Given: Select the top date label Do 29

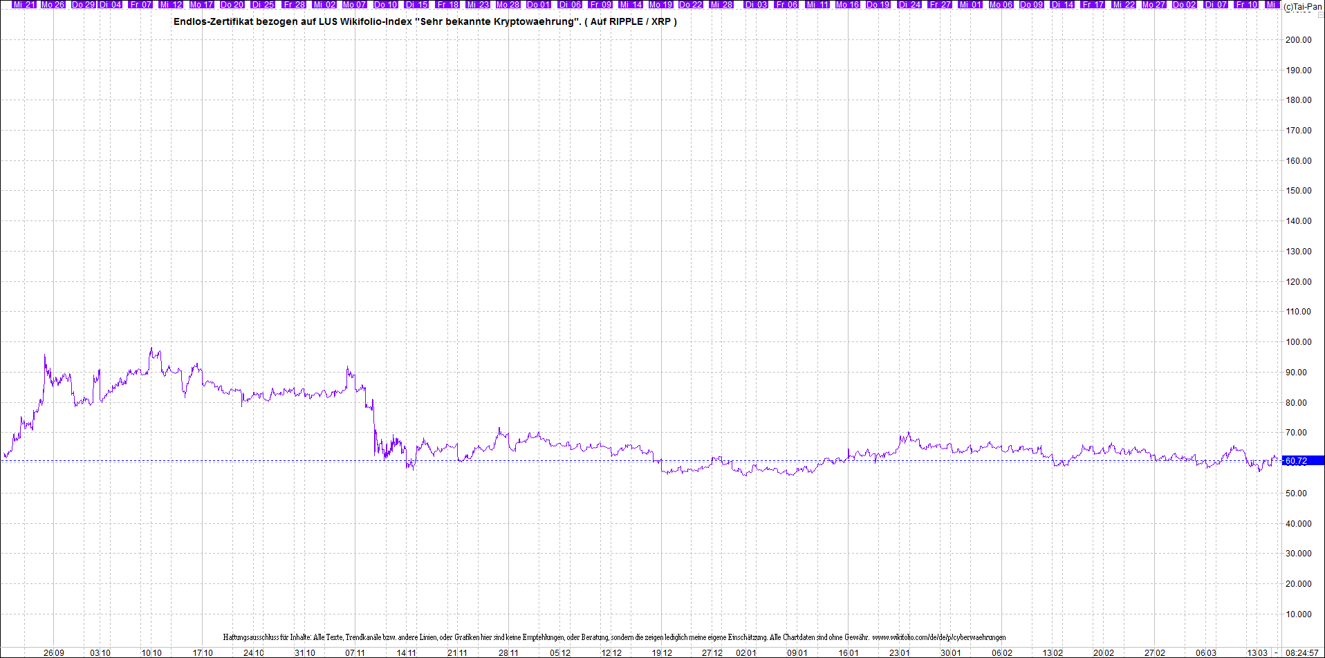Looking at the screenshot, I should [83, 4].
